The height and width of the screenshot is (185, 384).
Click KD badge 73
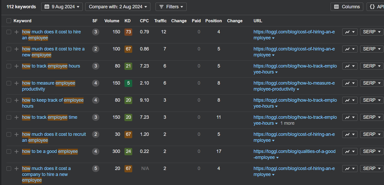click(x=128, y=32)
